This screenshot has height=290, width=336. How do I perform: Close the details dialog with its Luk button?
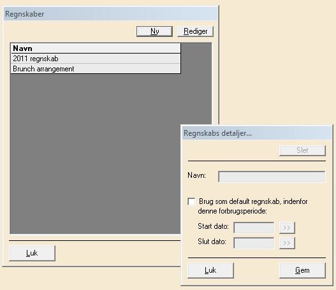point(210,270)
